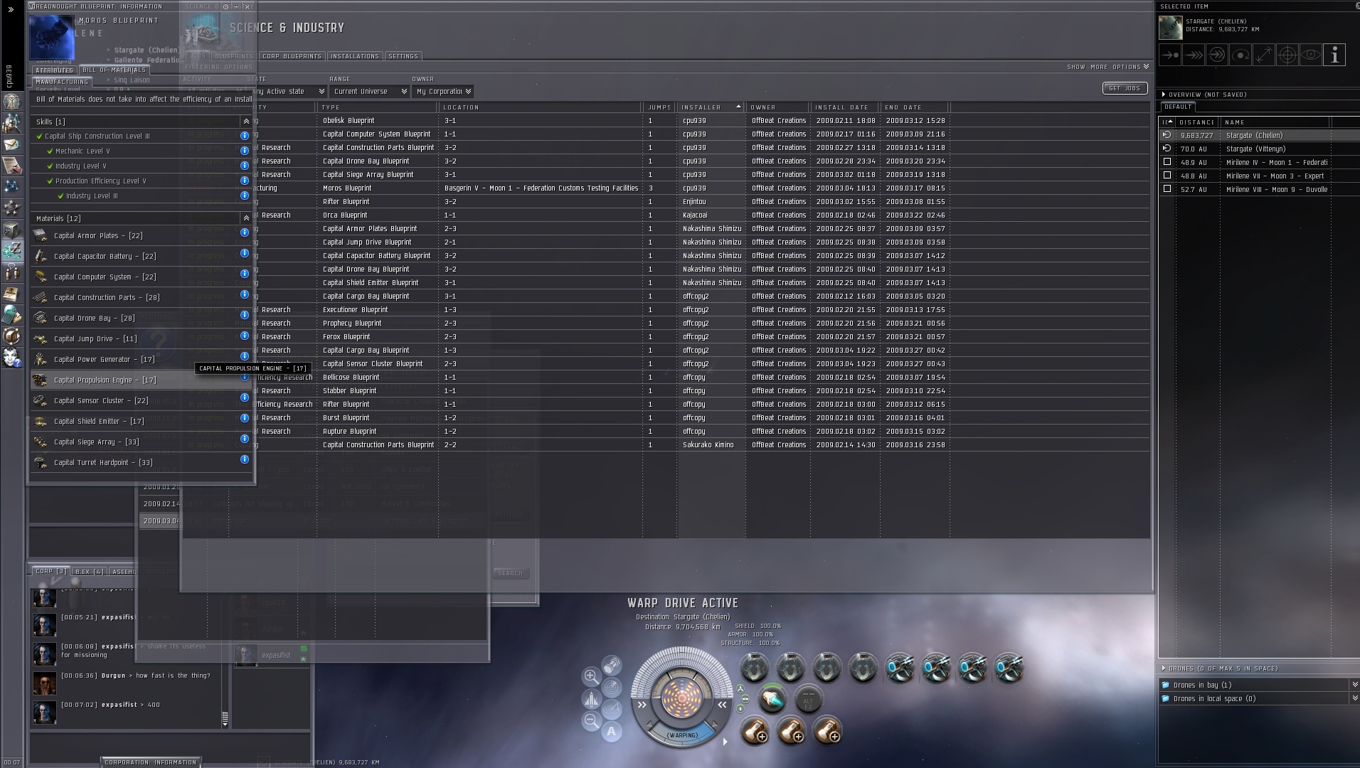
Task: Open People & Places in the sidebar
Action: [12, 124]
